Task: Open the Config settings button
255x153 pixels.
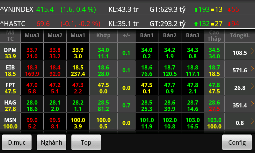Action: coord(237,142)
